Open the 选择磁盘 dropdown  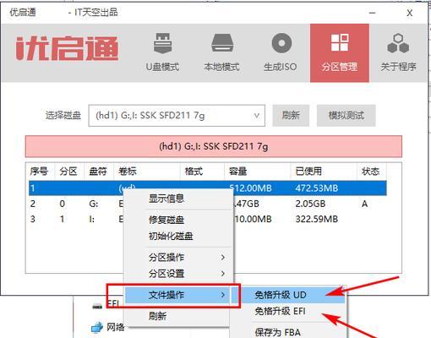[x=177, y=116]
